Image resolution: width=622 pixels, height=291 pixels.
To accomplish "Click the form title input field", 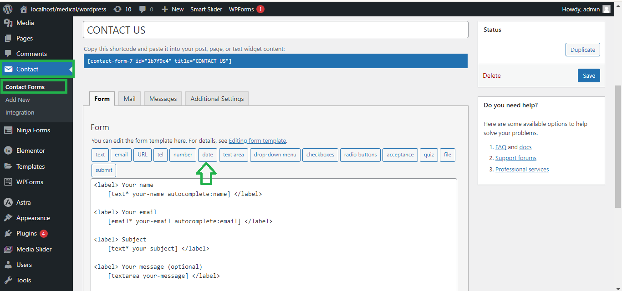I will [x=275, y=30].
